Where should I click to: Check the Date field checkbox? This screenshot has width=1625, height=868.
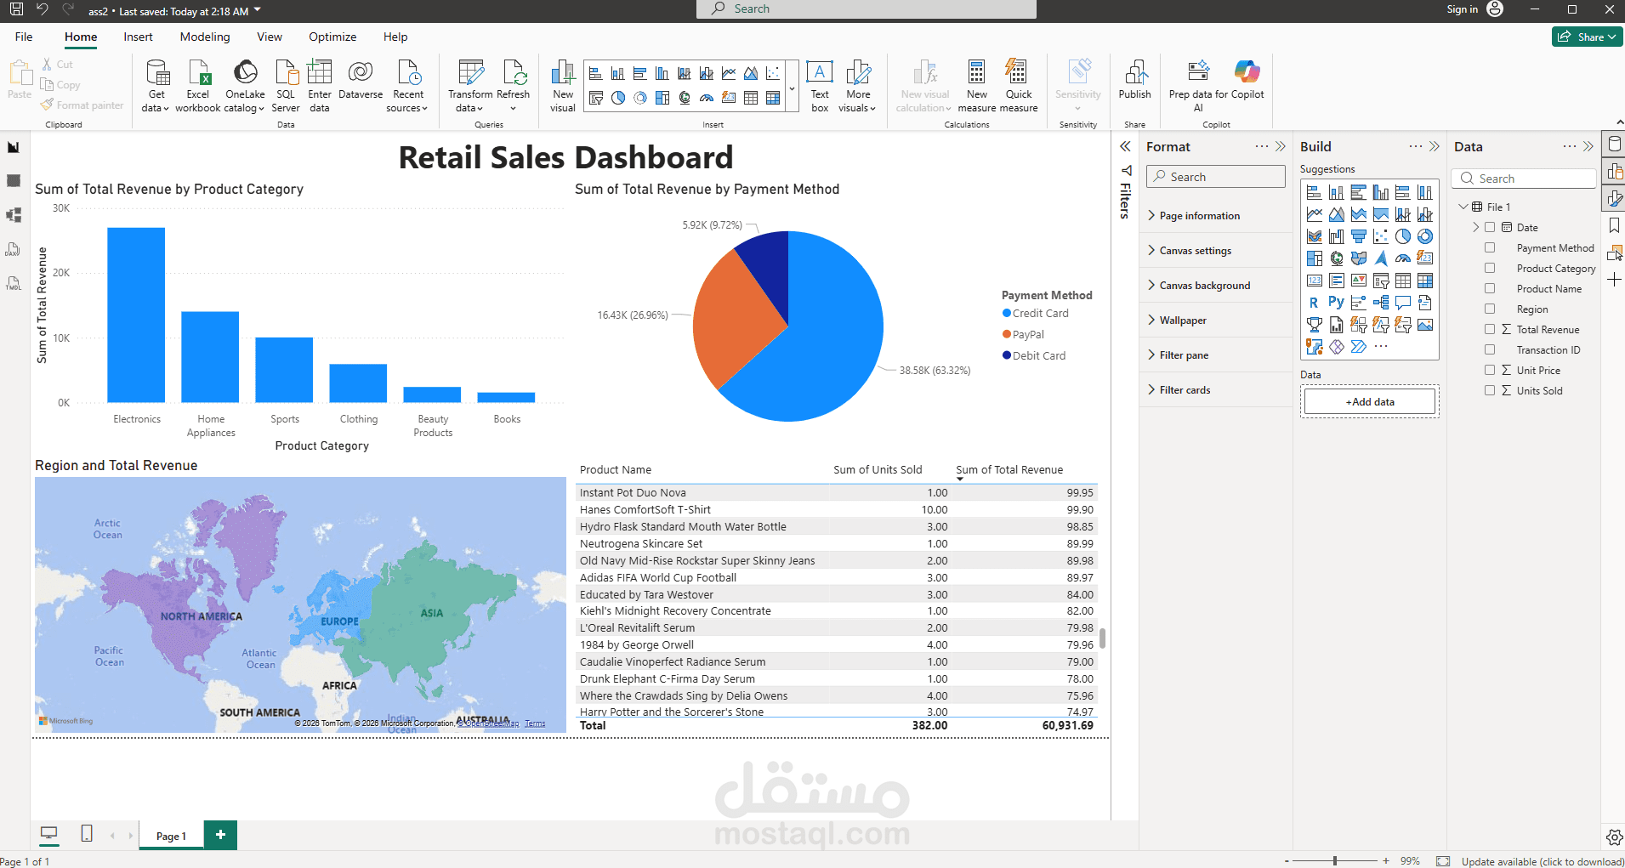tap(1490, 227)
